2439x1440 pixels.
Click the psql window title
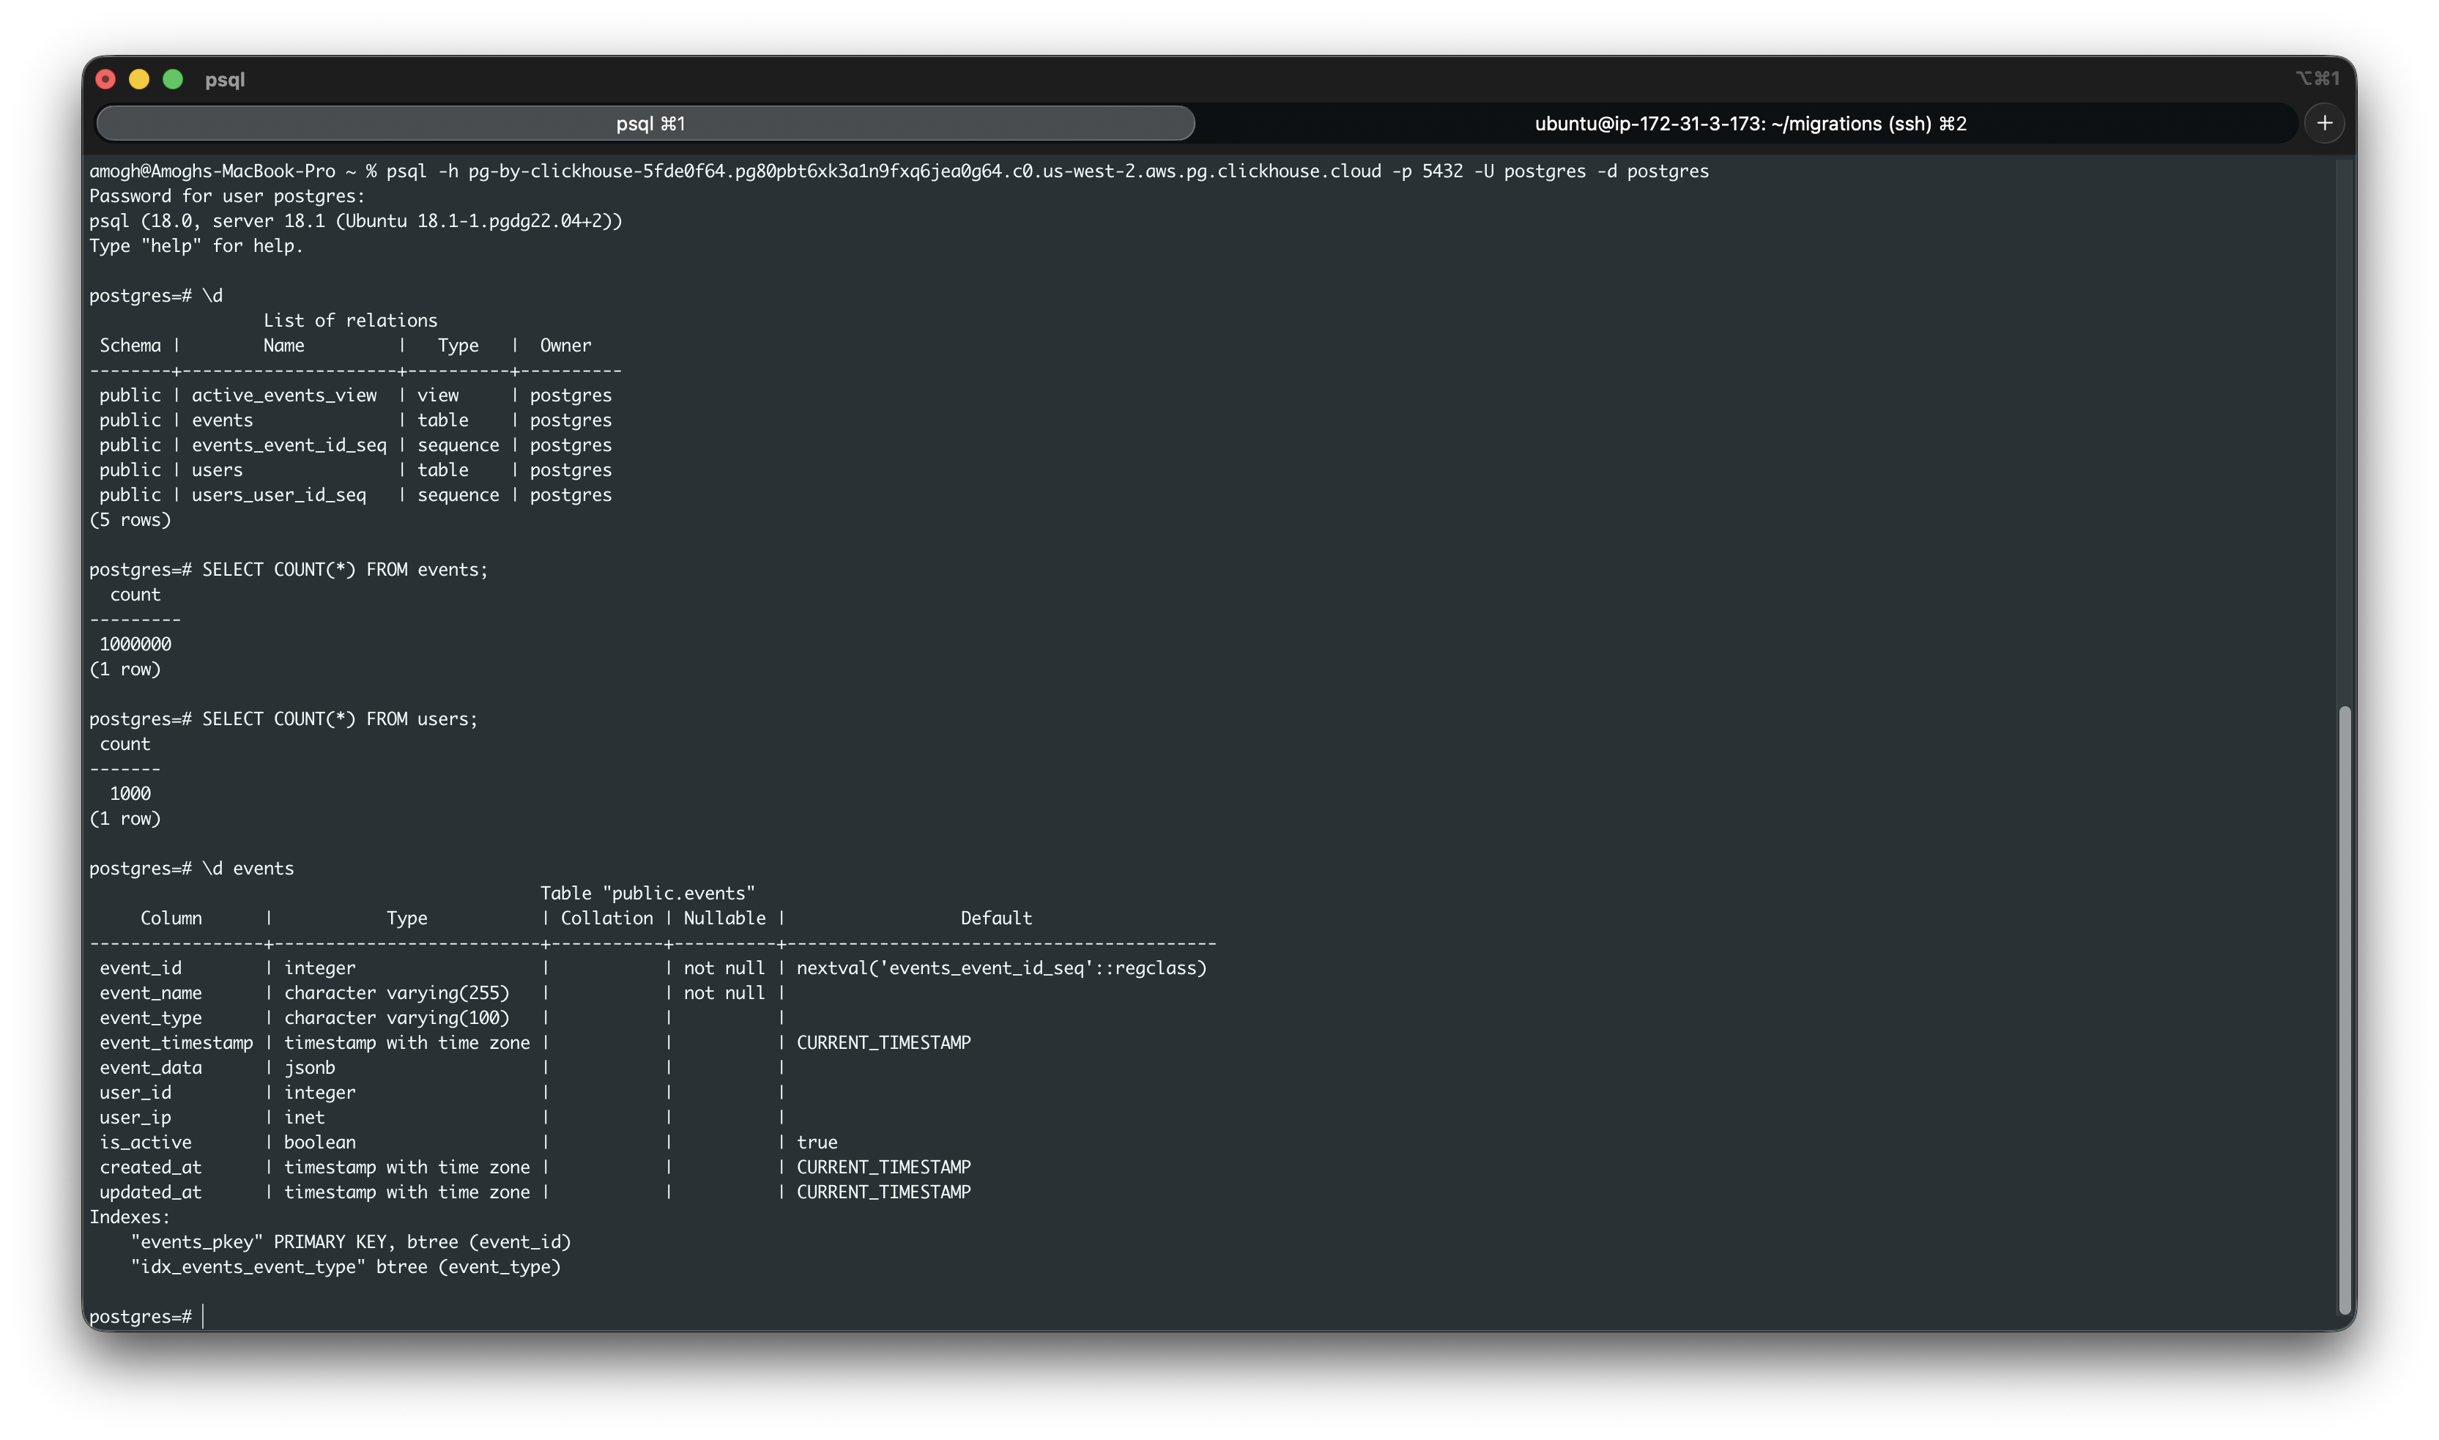point(225,80)
